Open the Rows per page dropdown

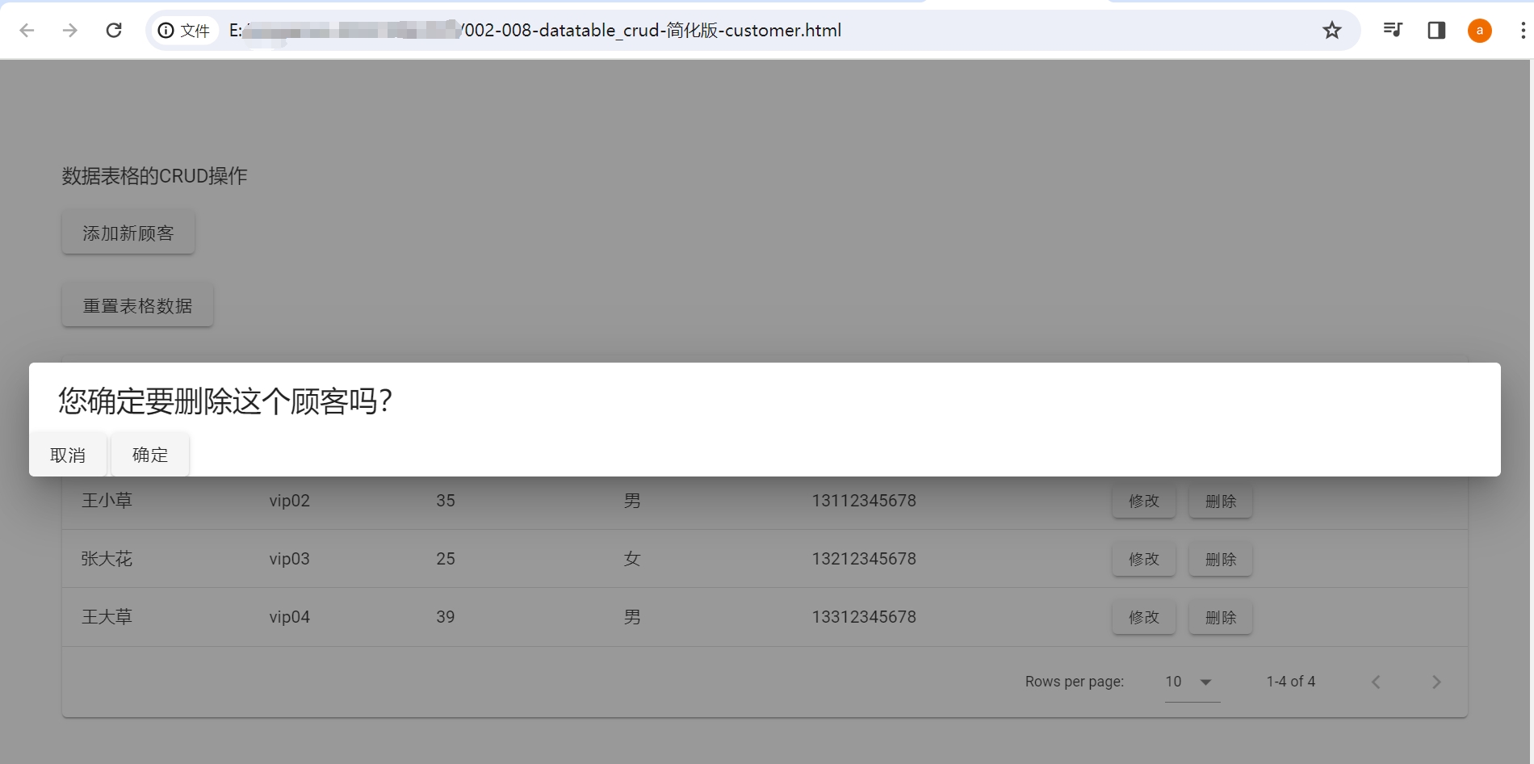(1191, 681)
